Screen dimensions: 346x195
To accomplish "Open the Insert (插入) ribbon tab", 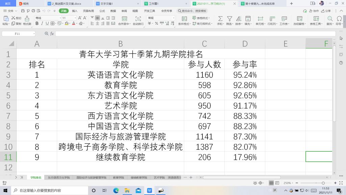I will (x=75, y=11).
